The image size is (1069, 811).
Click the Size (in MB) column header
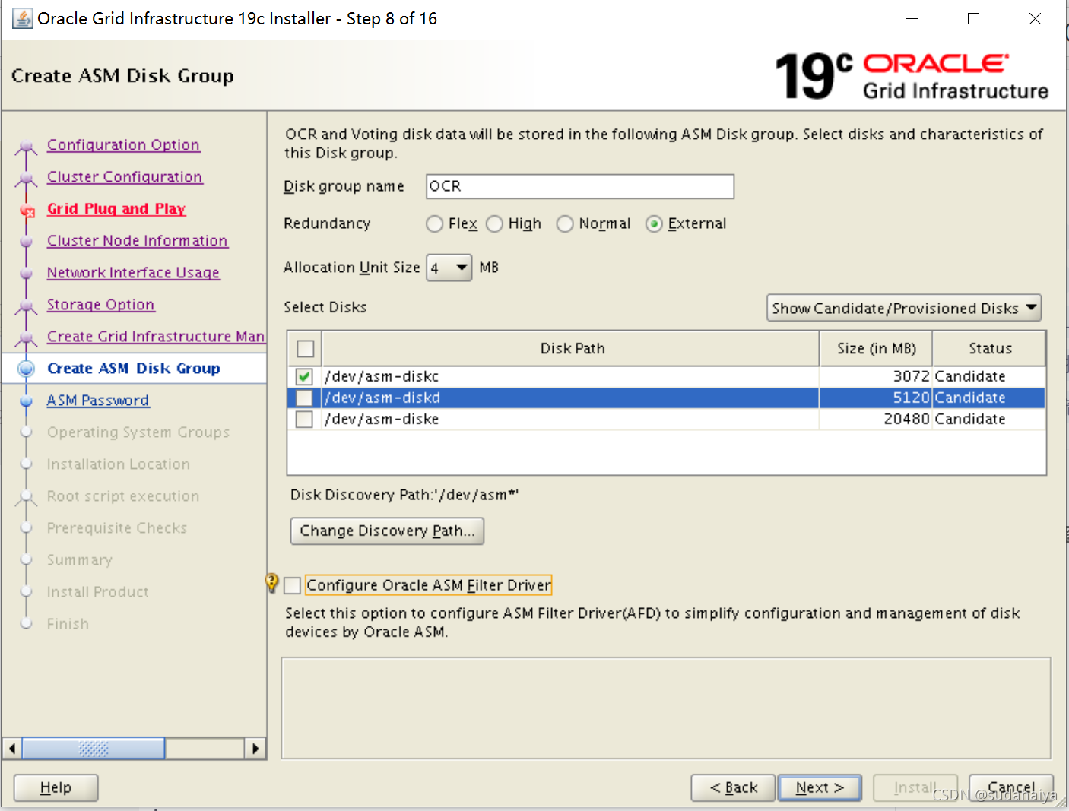pyautogui.click(x=876, y=348)
